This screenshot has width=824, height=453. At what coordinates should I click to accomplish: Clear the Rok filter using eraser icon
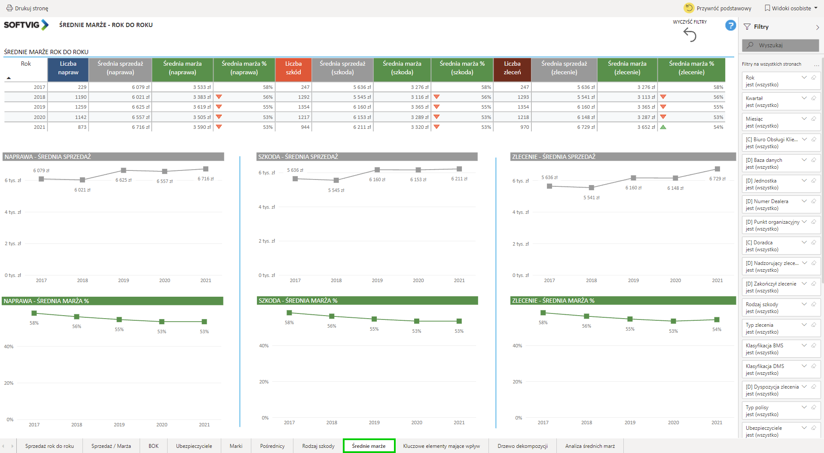pyautogui.click(x=813, y=78)
